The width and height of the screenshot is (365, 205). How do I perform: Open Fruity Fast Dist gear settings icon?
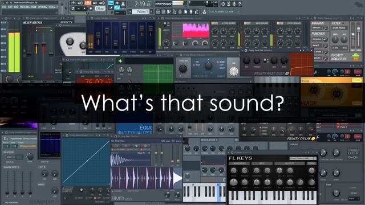246,50
